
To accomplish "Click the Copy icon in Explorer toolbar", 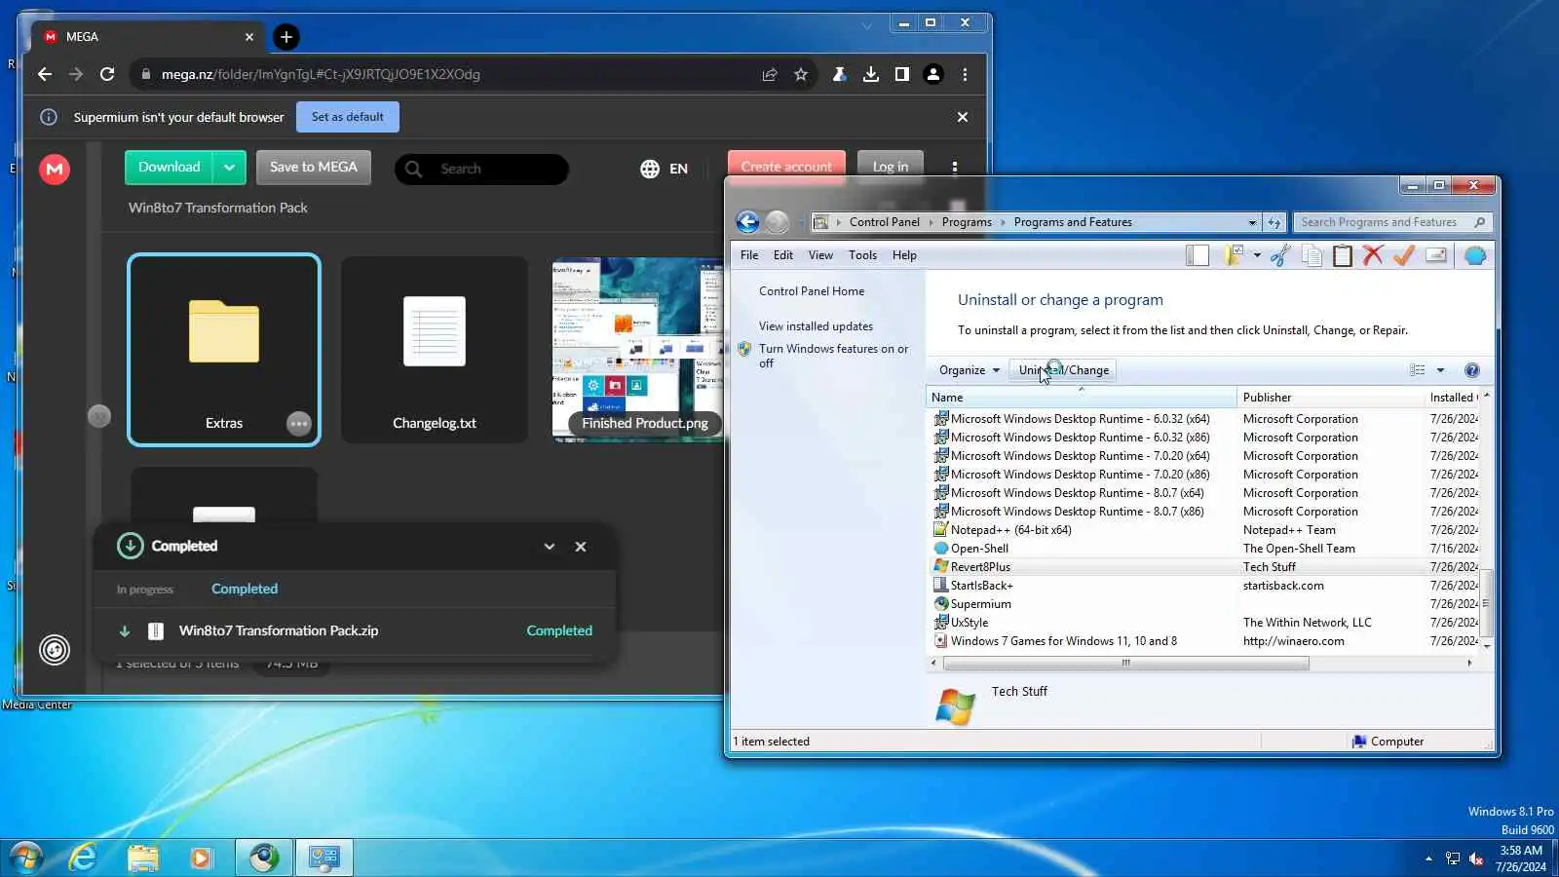I will (x=1312, y=255).
